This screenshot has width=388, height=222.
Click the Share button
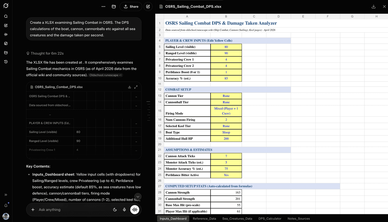[131, 6]
